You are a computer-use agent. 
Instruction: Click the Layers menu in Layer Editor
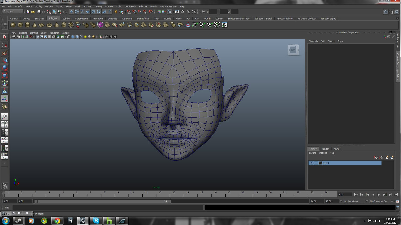[312, 153]
